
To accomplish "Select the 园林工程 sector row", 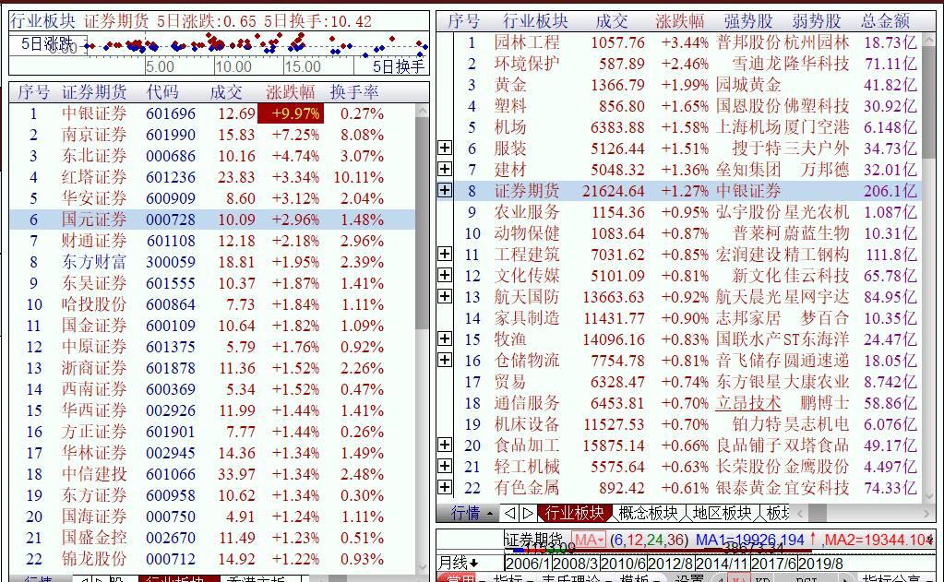I will [687, 42].
